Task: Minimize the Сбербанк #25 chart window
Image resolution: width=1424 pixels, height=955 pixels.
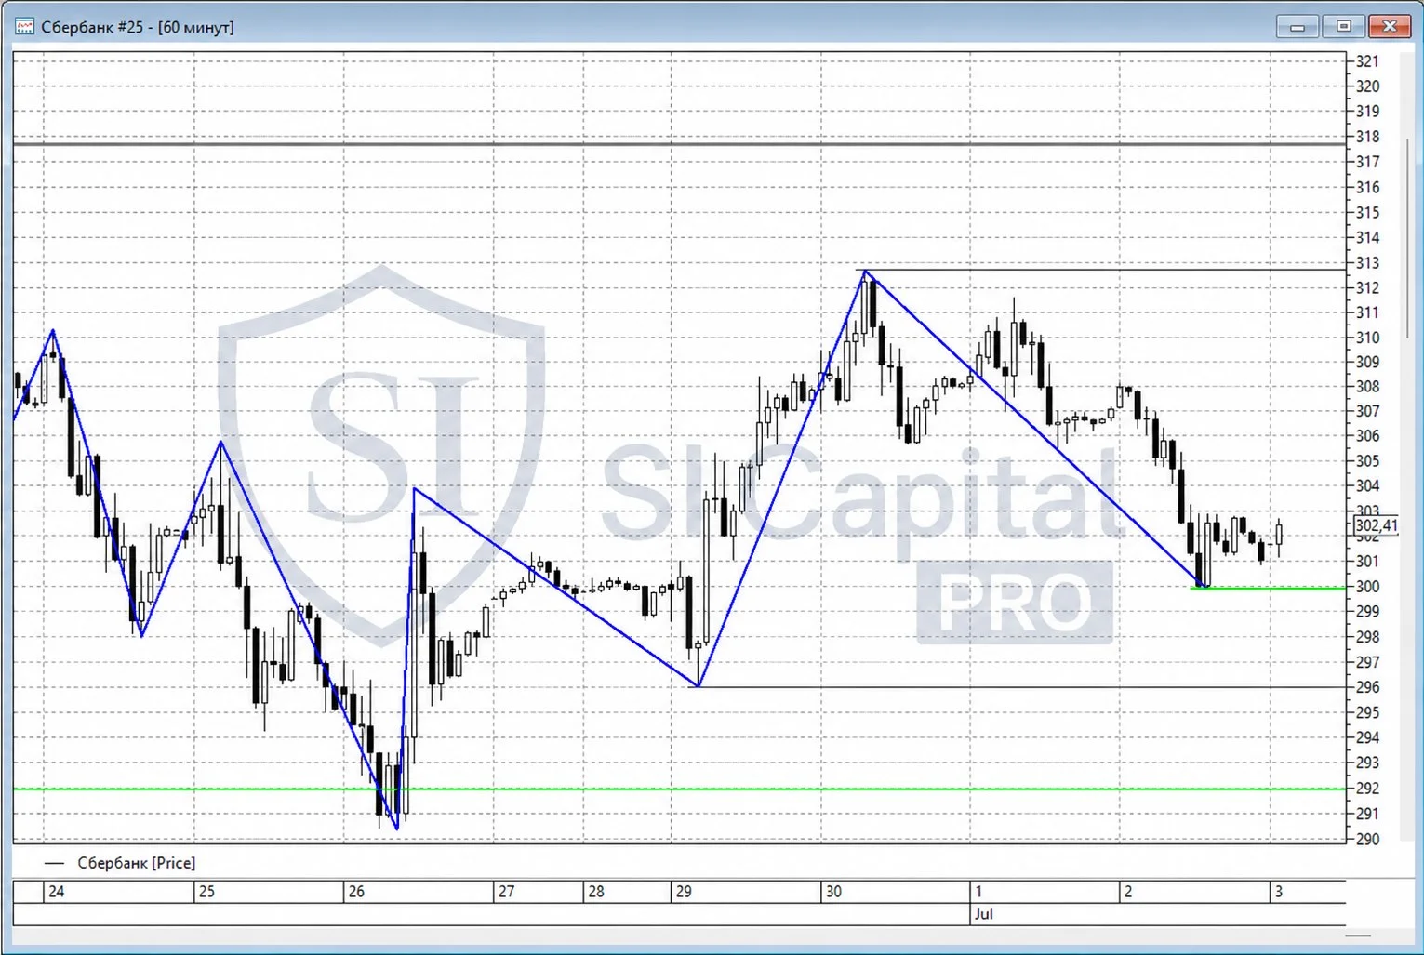Action: [1297, 26]
